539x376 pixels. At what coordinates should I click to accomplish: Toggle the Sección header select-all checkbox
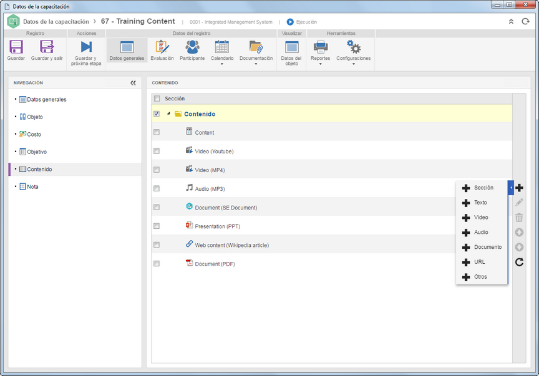[157, 99]
